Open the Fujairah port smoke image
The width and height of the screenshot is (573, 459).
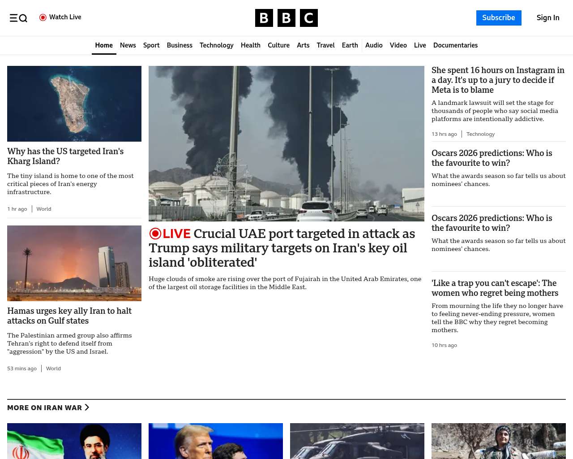(x=286, y=143)
